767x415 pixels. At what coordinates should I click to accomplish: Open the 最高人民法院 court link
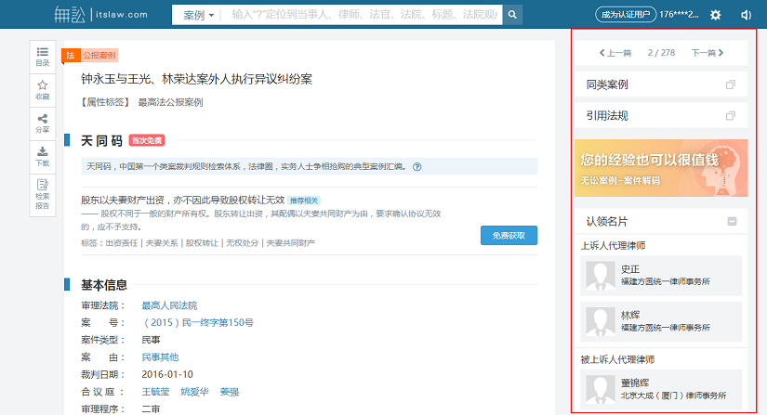tap(169, 305)
